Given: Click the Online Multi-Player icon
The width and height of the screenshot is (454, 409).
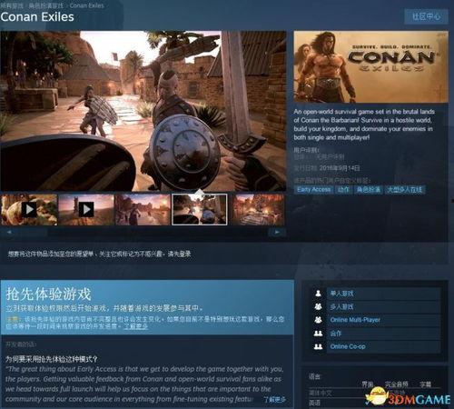Looking at the screenshot, I should point(318,320).
